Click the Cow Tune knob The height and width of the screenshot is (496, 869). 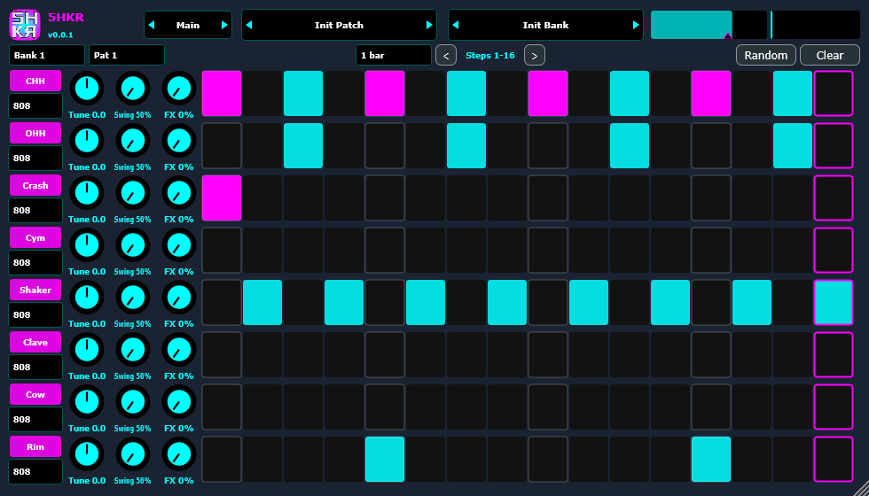[x=87, y=402]
